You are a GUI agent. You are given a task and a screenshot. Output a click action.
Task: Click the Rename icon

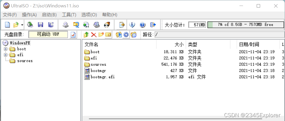[109, 35]
